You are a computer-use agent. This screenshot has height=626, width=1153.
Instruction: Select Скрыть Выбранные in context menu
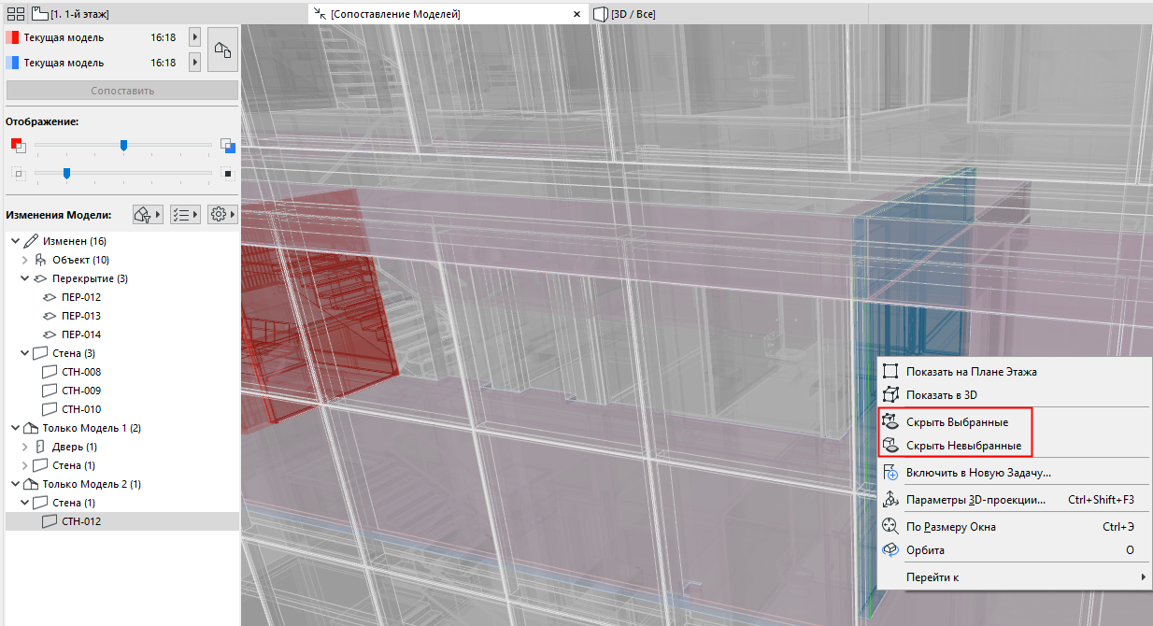(x=1015, y=421)
